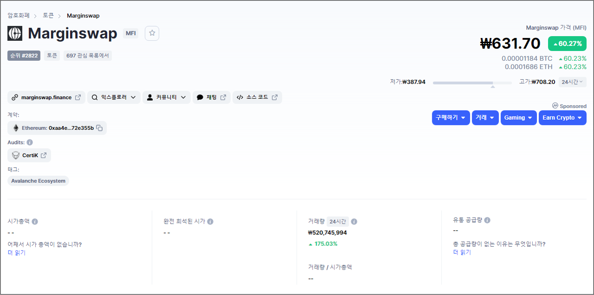Click info icon next to 거래량 24시간

tap(354, 222)
